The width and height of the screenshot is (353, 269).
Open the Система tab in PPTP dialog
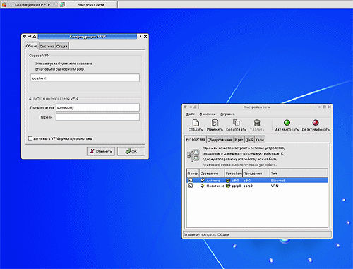point(47,47)
